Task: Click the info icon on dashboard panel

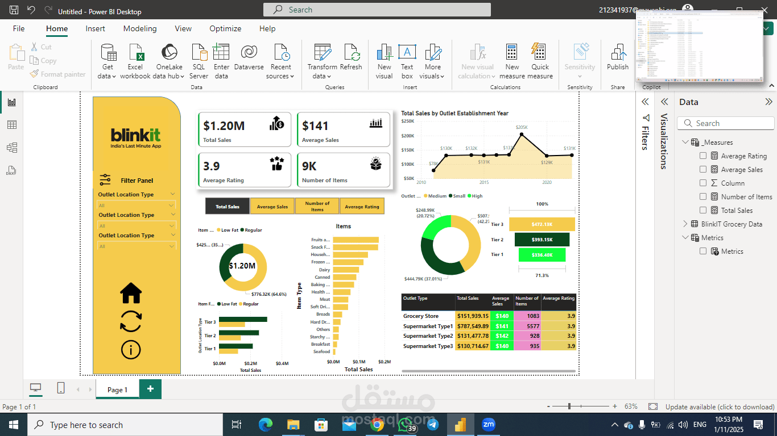Action: tap(131, 350)
